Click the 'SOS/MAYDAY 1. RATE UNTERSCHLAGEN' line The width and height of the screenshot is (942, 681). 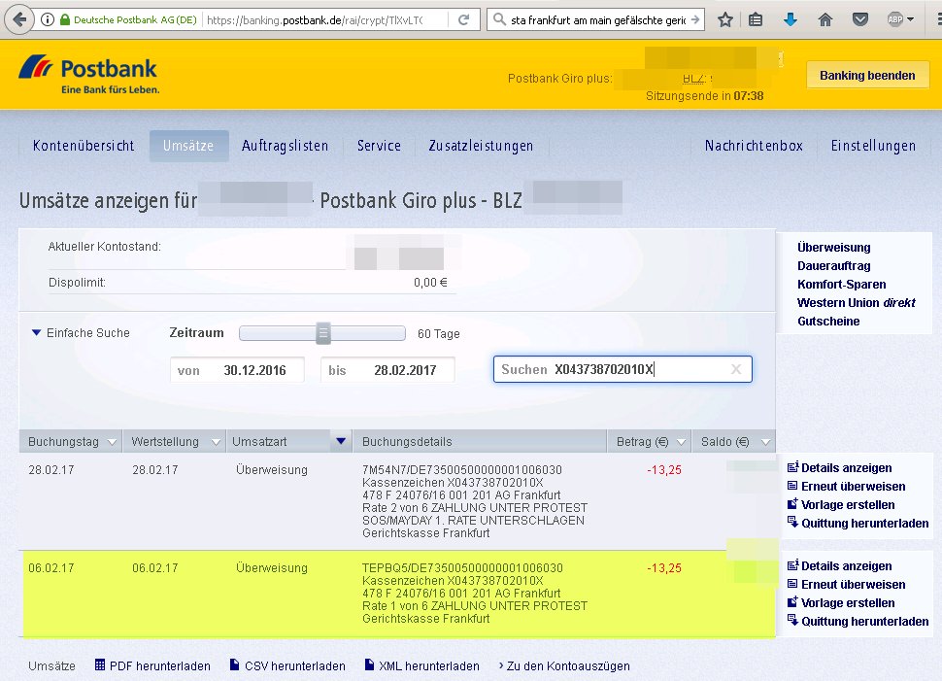click(473, 521)
